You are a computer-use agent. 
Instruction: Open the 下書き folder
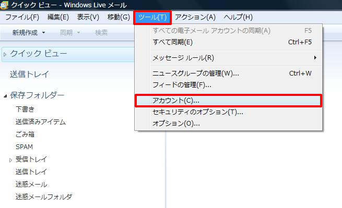pos(25,109)
